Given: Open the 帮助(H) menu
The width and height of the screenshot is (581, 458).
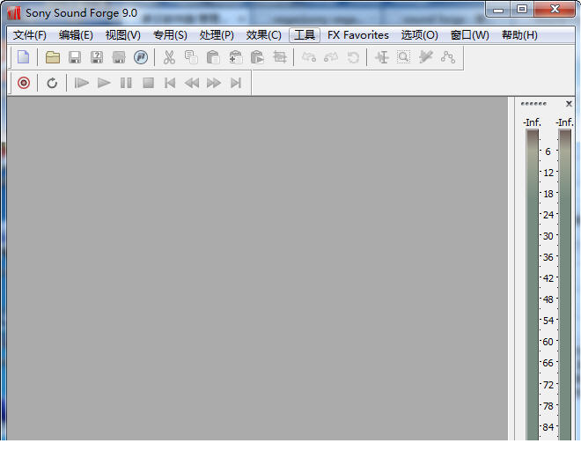Looking at the screenshot, I should (520, 35).
